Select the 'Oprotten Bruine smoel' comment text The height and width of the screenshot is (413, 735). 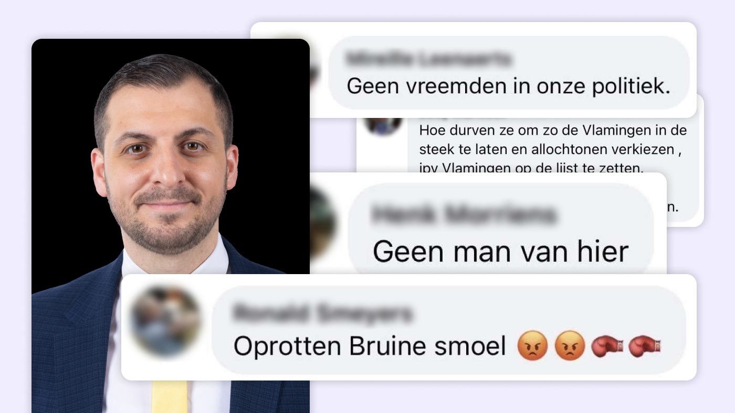tap(370, 346)
